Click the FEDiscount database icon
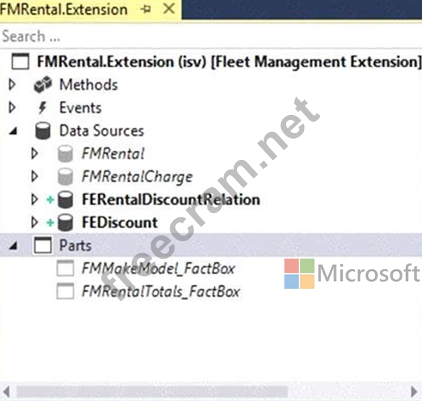Image resolution: width=422 pixels, height=401 pixels. pyautogui.click(x=65, y=223)
